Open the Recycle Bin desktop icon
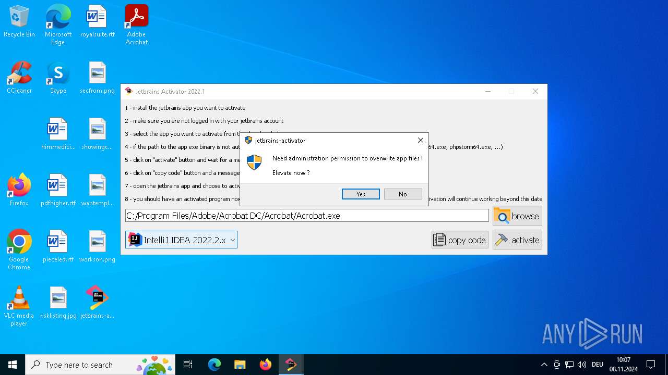Screen dimensions: 668x375 (x=19, y=22)
